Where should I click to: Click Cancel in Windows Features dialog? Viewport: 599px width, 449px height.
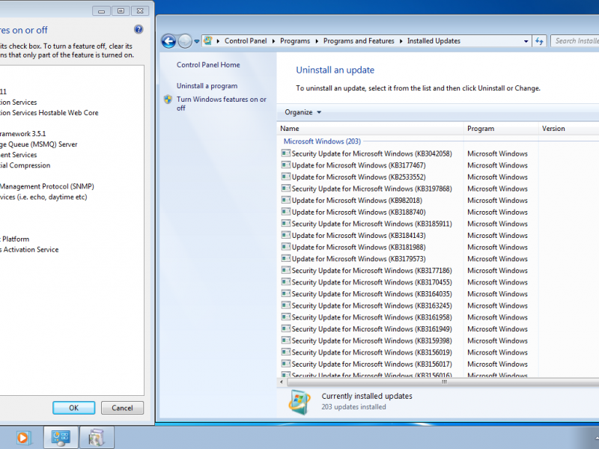click(122, 408)
